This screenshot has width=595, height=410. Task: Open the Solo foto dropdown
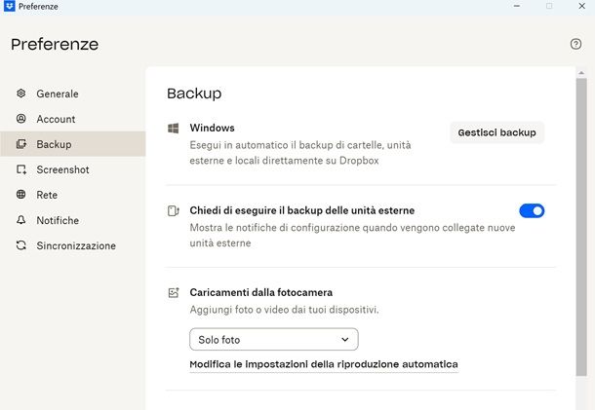click(273, 339)
